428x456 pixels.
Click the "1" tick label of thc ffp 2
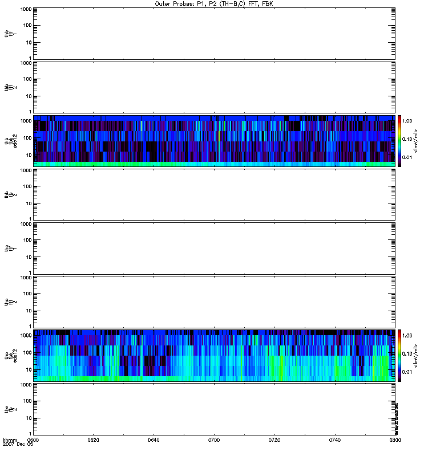click(30, 434)
